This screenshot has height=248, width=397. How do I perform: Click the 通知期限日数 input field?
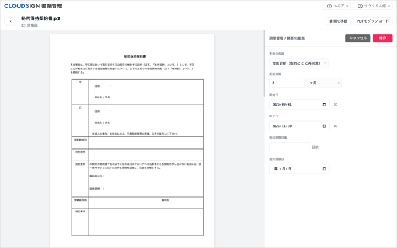(x=289, y=147)
